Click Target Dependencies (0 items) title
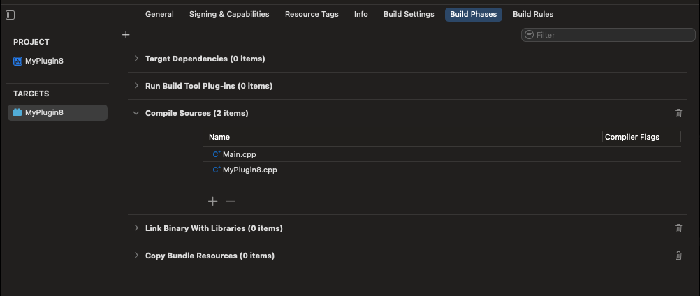The width and height of the screenshot is (700, 296). tap(205, 59)
